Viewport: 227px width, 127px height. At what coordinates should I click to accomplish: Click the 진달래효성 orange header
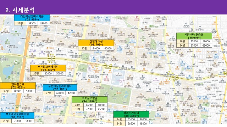click(96, 43)
